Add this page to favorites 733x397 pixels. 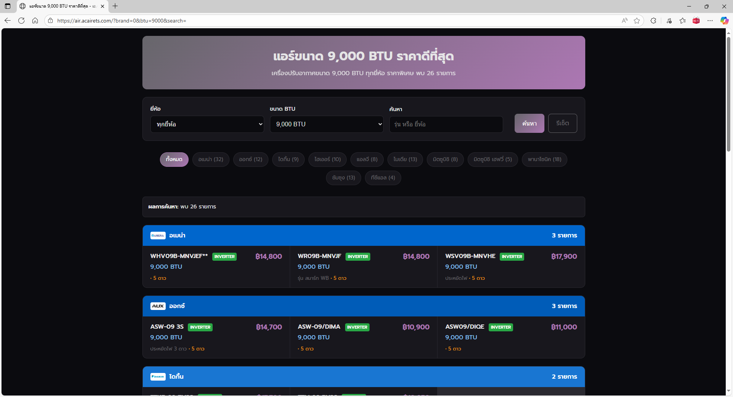coord(637,21)
